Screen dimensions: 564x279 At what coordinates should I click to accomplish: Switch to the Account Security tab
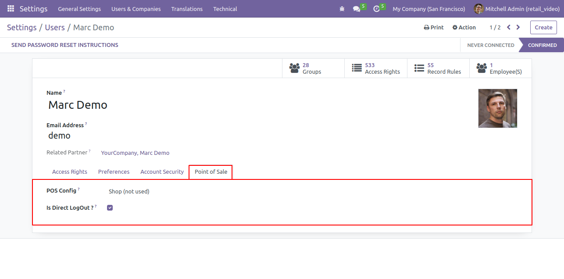pyautogui.click(x=162, y=172)
